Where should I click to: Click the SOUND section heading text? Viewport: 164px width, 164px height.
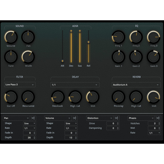point(20,26)
